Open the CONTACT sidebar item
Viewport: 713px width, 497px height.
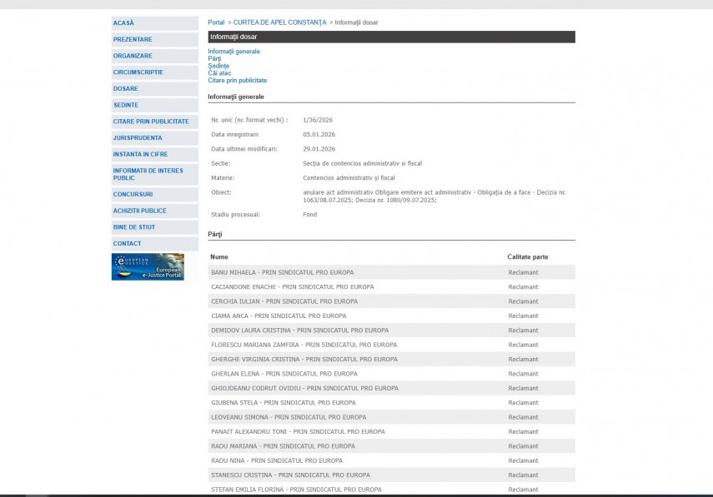(x=128, y=243)
